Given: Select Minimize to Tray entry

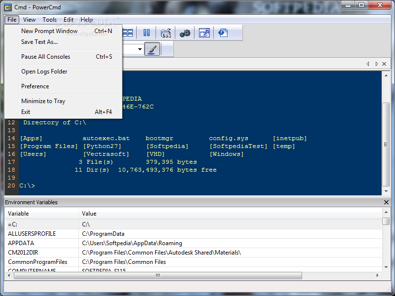Looking at the screenshot, I should click(67, 101).
